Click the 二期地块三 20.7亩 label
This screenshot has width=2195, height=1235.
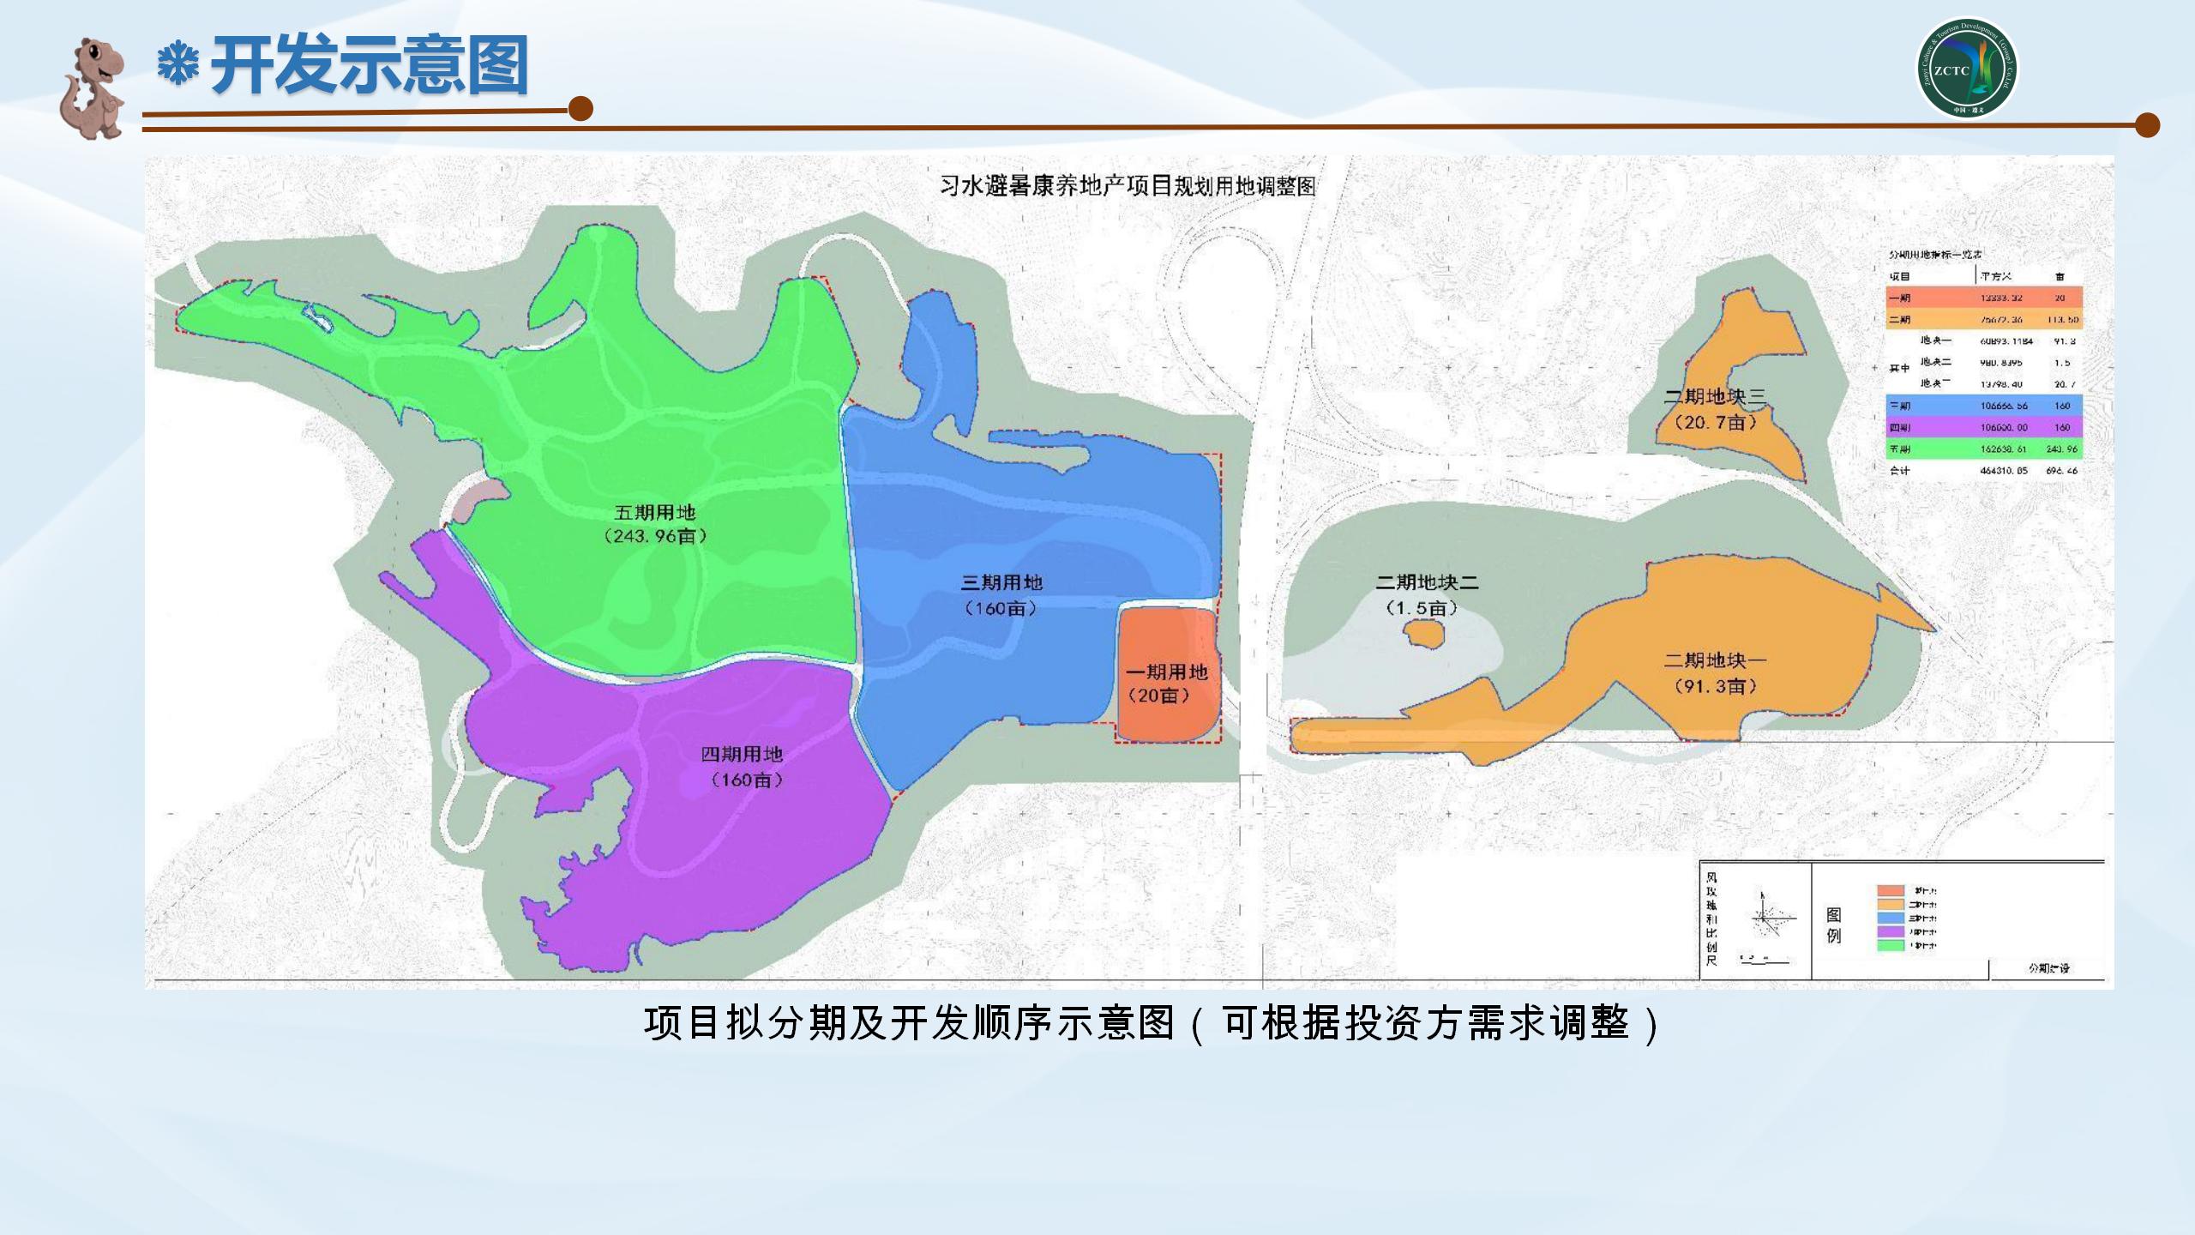pos(1715,409)
